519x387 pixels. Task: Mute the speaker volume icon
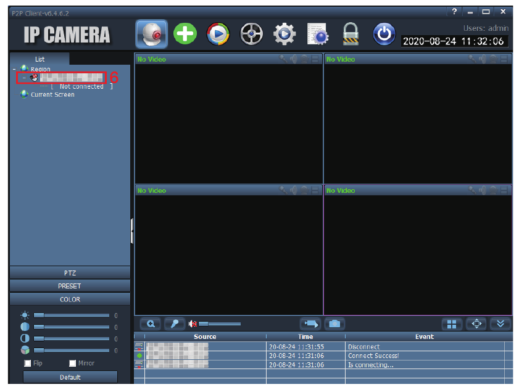pos(193,324)
